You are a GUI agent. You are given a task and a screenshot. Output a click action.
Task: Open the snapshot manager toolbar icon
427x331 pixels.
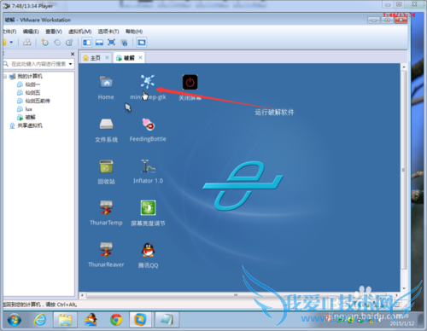click(69, 43)
